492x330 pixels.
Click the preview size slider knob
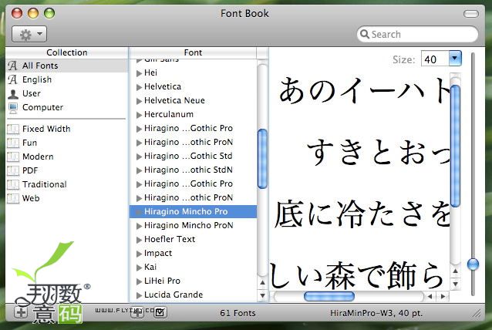(x=473, y=264)
